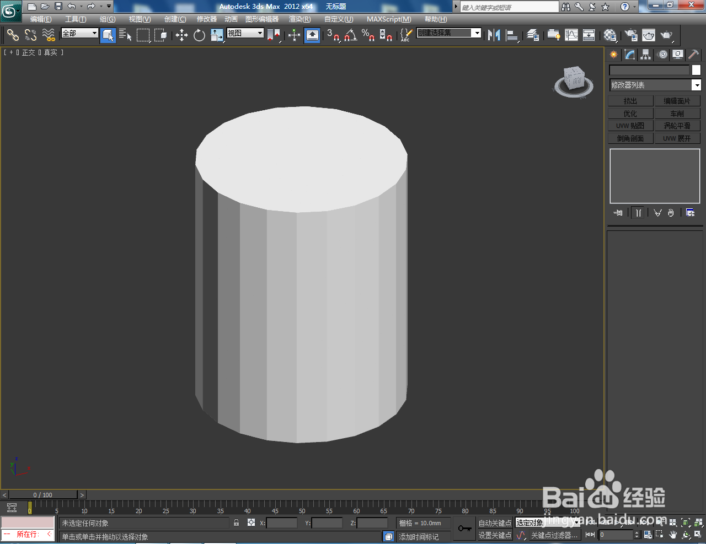Image resolution: width=706 pixels, height=544 pixels.
Task: Open the MAXScript menu
Action: tap(388, 19)
